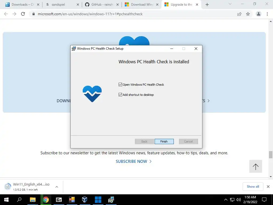Open File Explorer from taskbar
The image size is (273, 205).
coord(33,200)
